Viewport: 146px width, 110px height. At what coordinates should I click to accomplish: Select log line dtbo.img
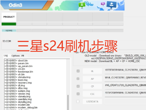coord(16,88)
